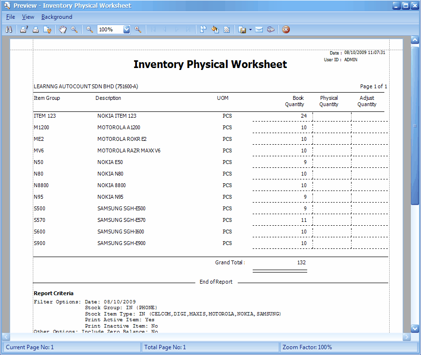Open the zoom percentage dropdown arrow
Viewport: 421px width, 355px height.
point(126,29)
